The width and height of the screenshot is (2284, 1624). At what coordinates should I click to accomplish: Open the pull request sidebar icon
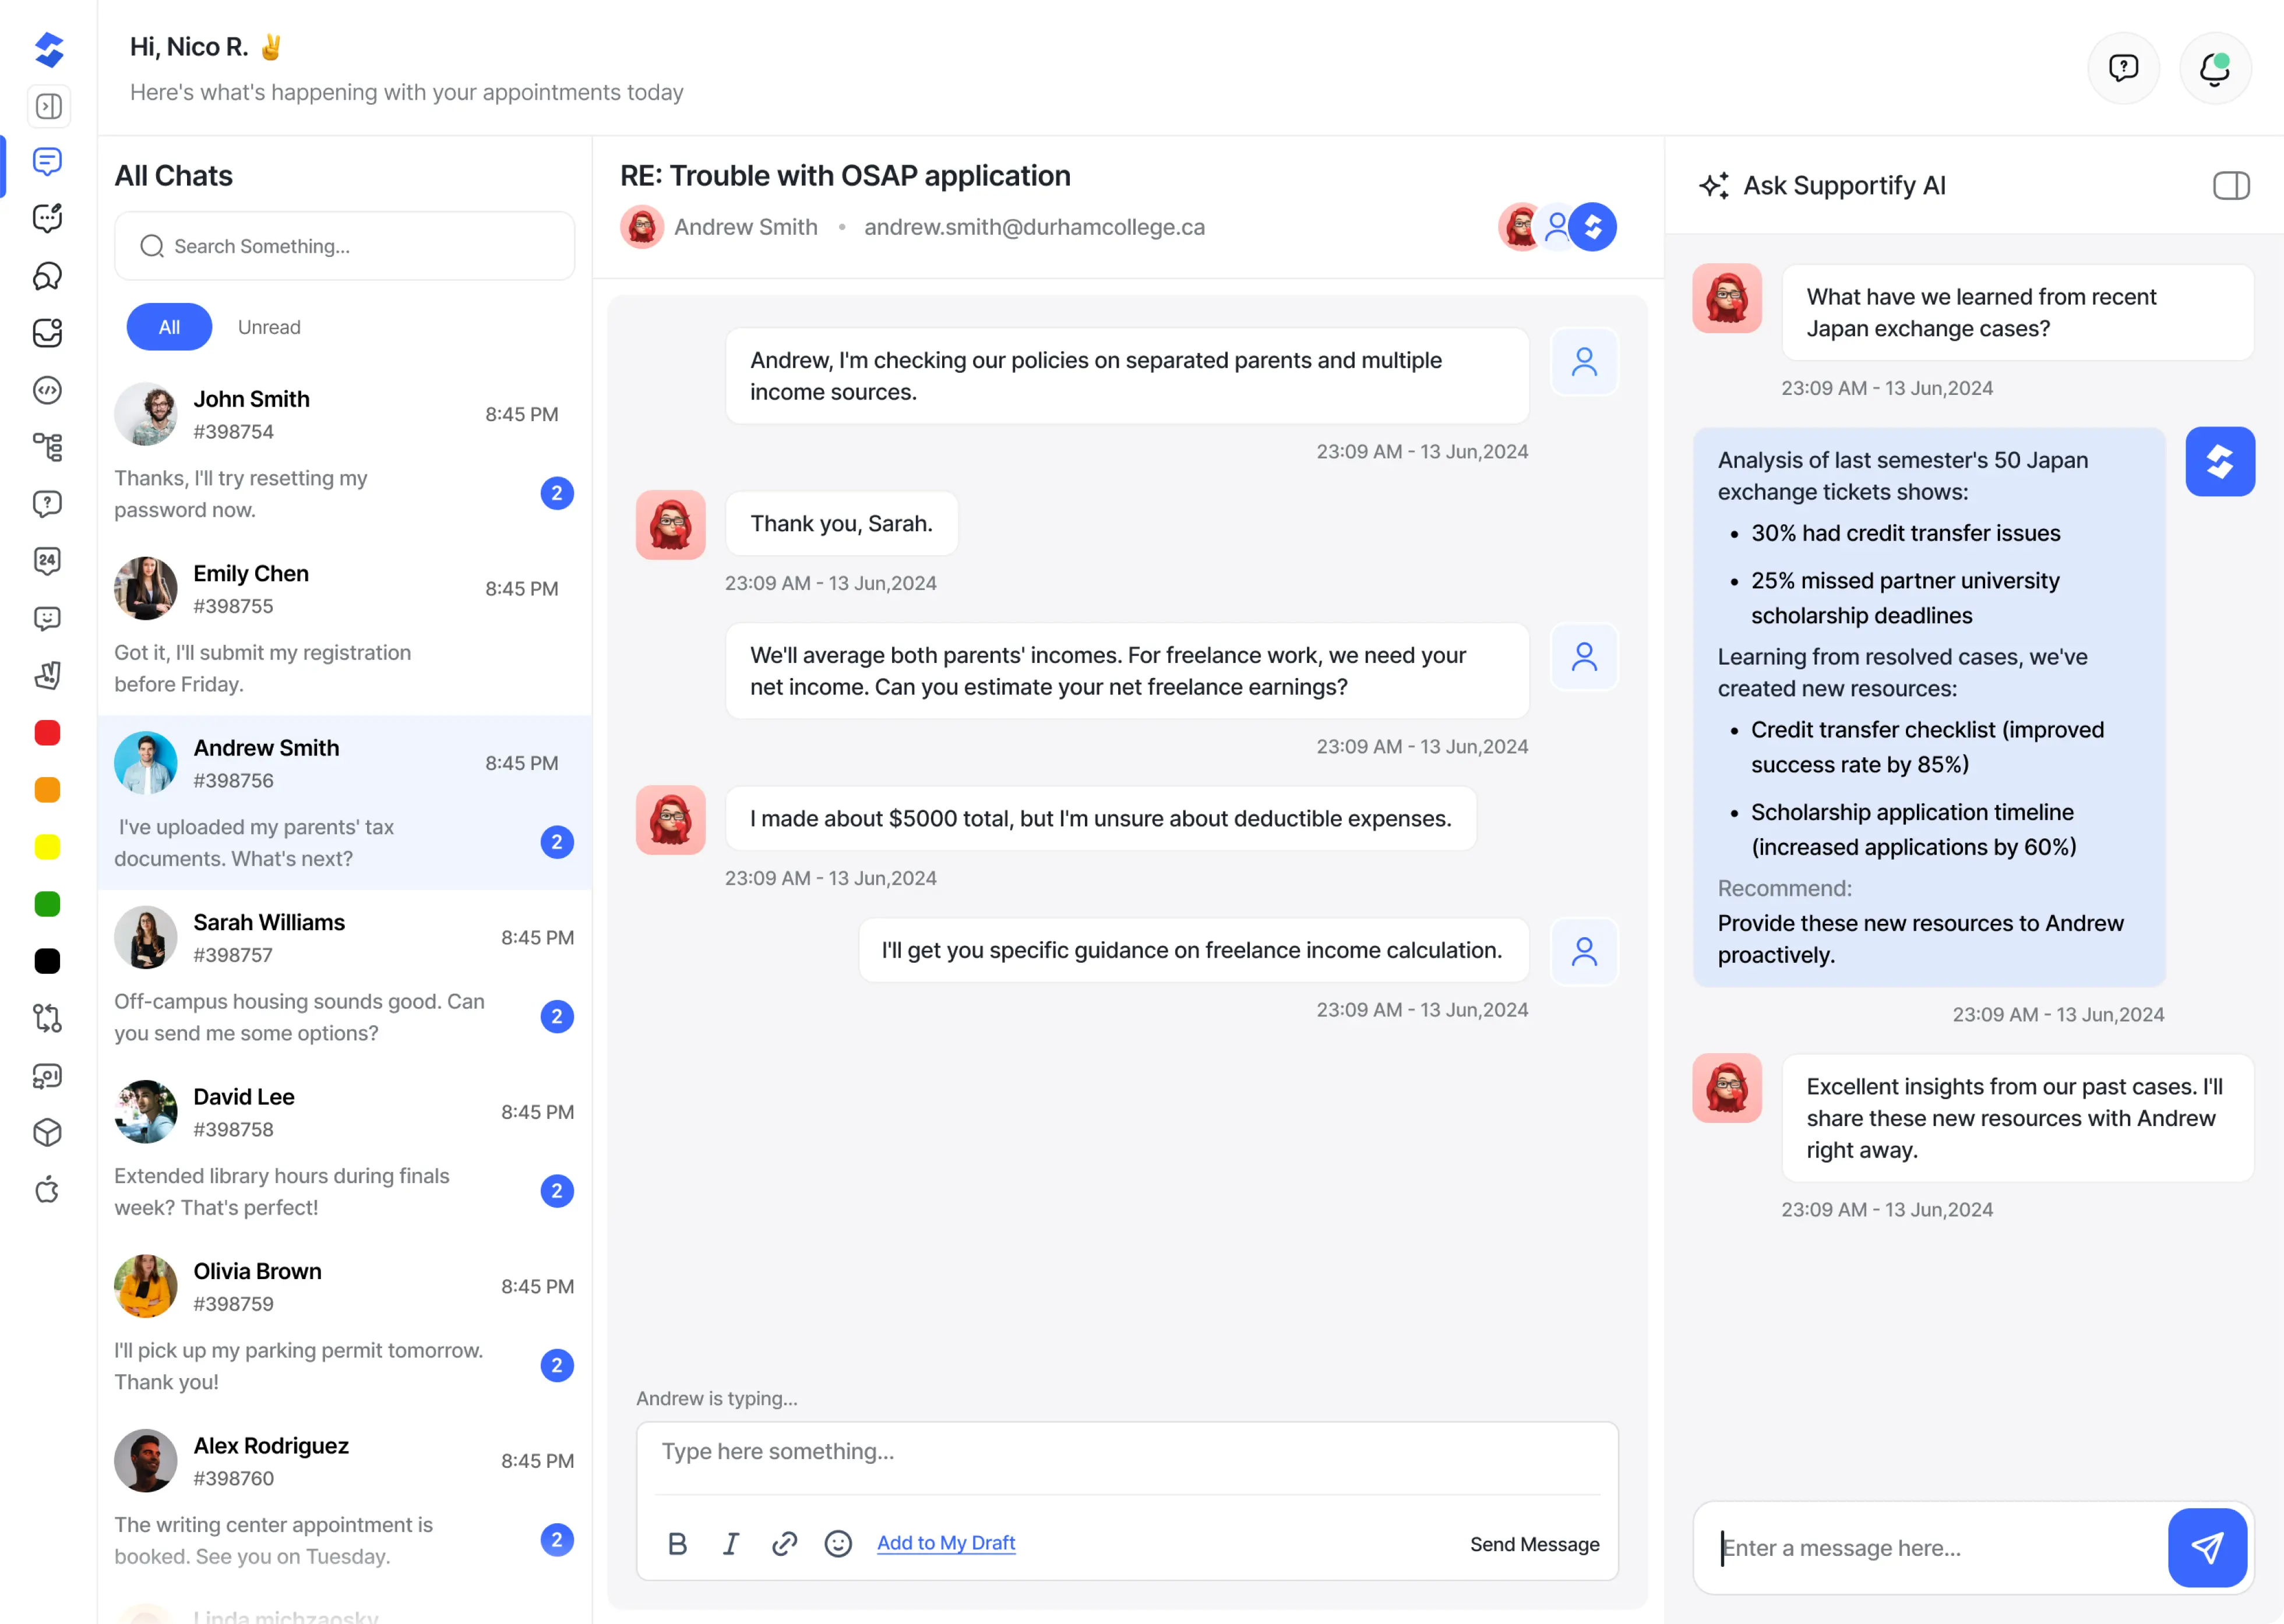point(47,1018)
